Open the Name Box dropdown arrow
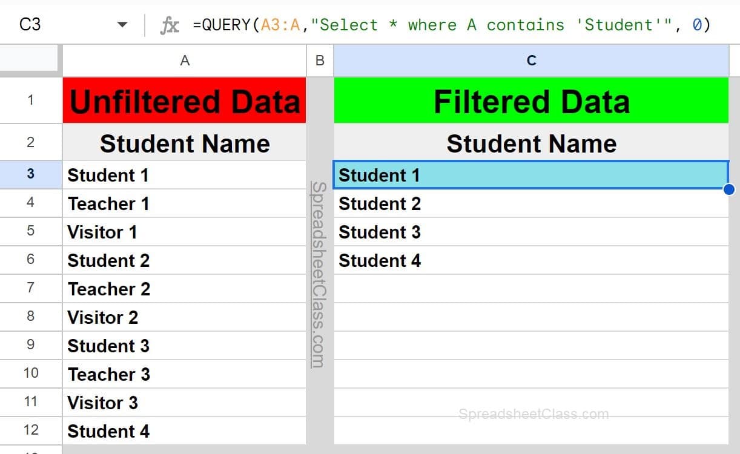 (x=122, y=25)
